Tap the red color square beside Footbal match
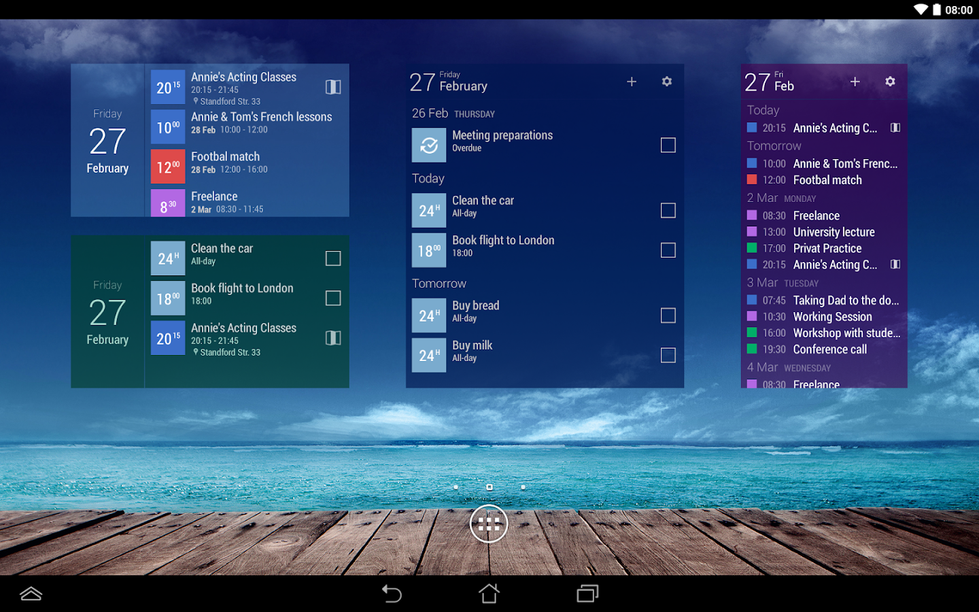The width and height of the screenshot is (979, 612). pyautogui.click(x=752, y=180)
